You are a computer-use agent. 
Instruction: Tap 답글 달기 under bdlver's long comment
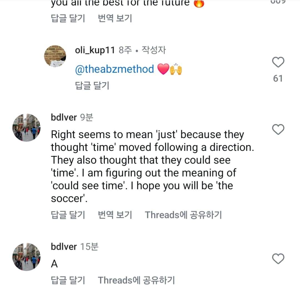tap(68, 215)
